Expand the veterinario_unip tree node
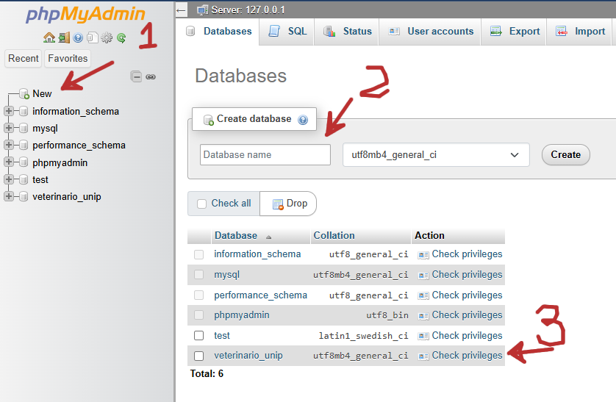The image size is (616, 402). coord(9,197)
